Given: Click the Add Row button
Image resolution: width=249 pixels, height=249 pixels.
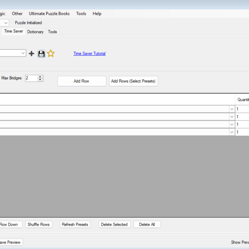Looking at the screenshot, I should (81, 81).
